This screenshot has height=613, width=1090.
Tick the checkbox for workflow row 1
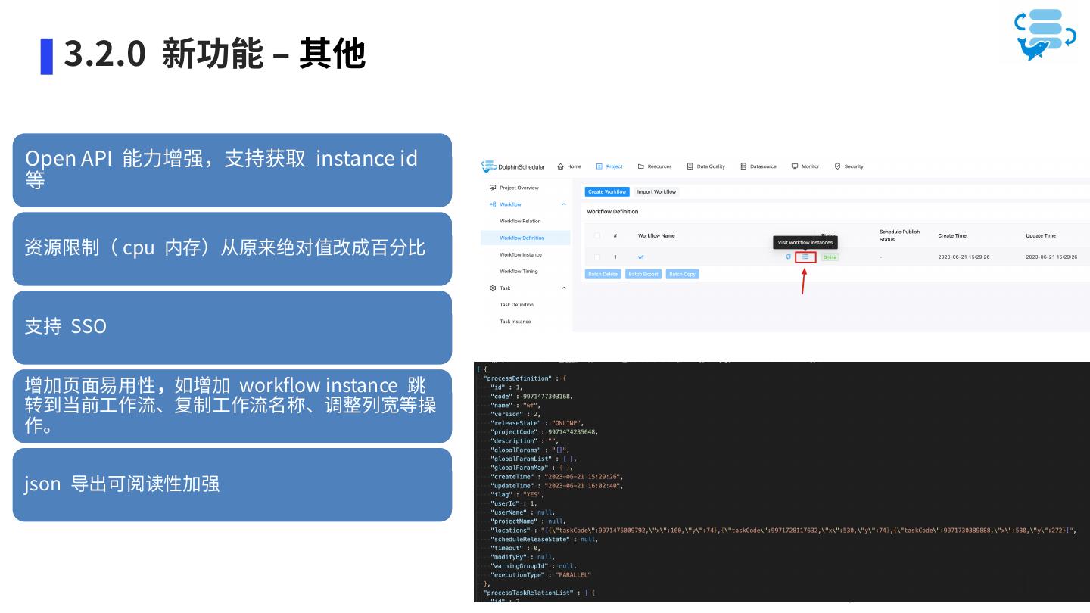[x=597, y=257]
